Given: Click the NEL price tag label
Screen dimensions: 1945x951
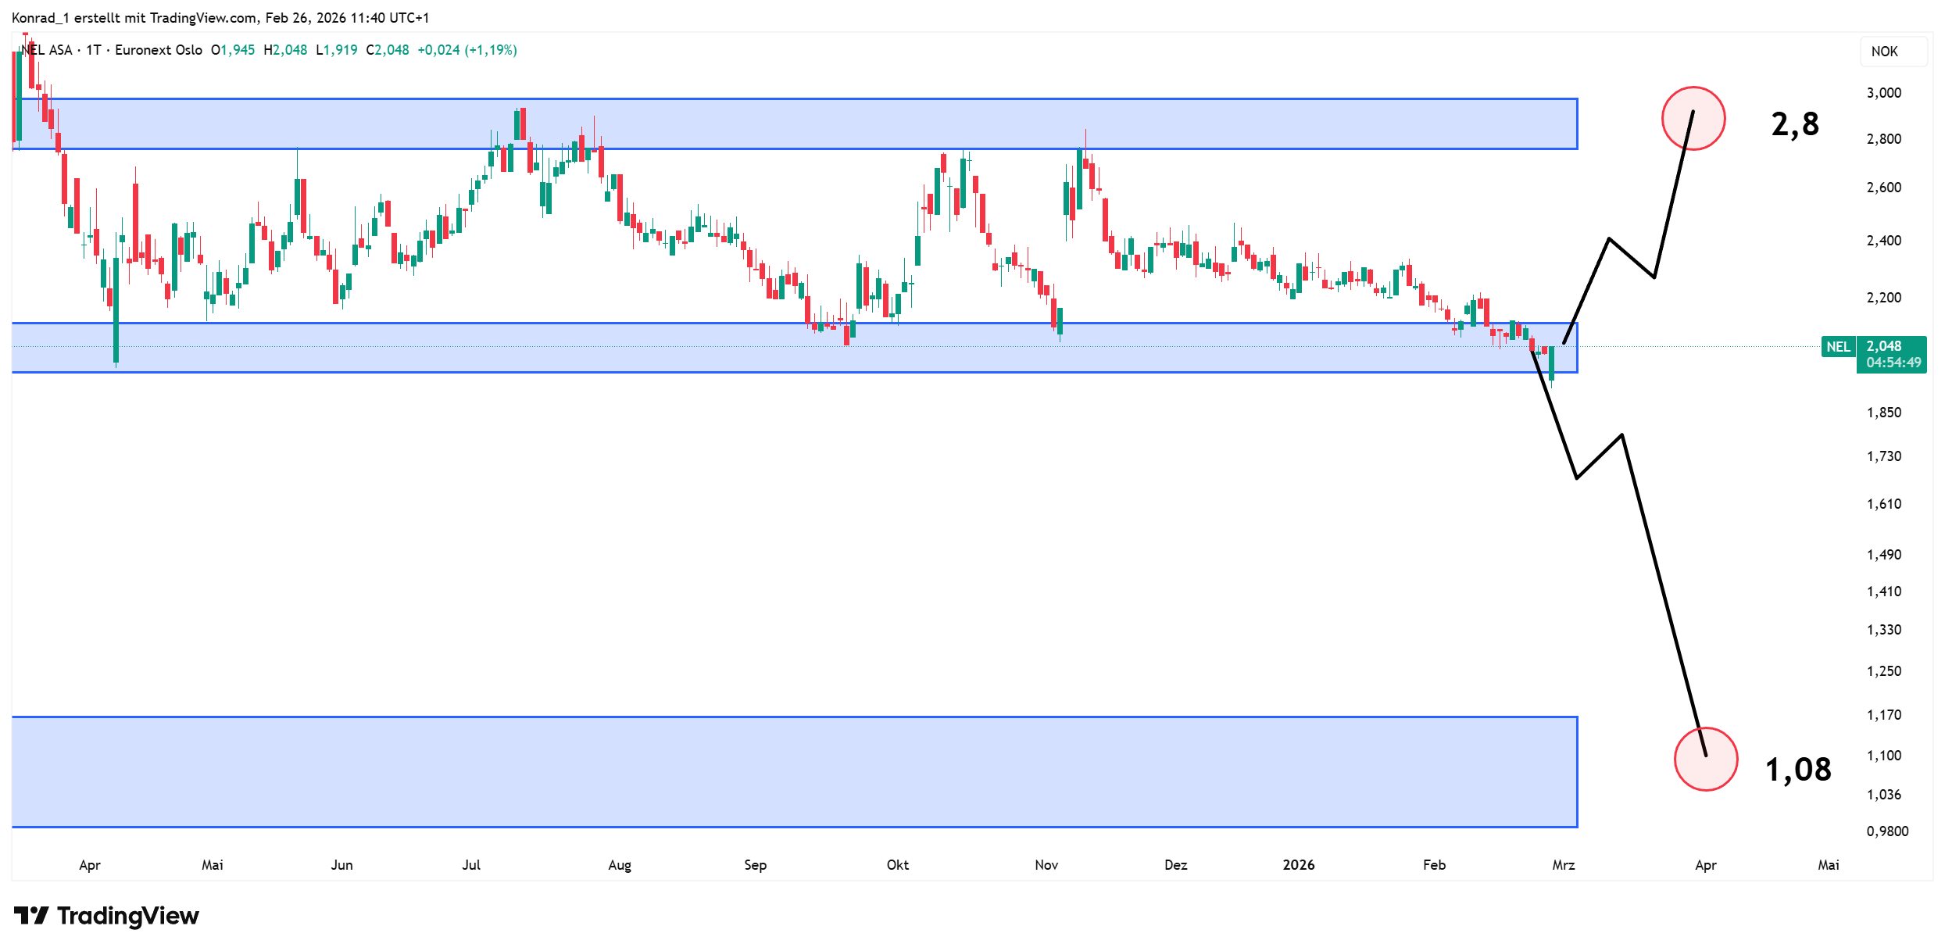Looking at the screenshot, I should point(1838,347).
